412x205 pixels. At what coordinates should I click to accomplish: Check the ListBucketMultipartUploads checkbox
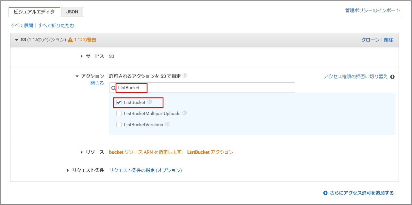tap(119, 113)
